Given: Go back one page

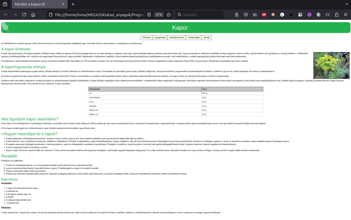Looking at the screenshot, I should [x=6, y=15].
